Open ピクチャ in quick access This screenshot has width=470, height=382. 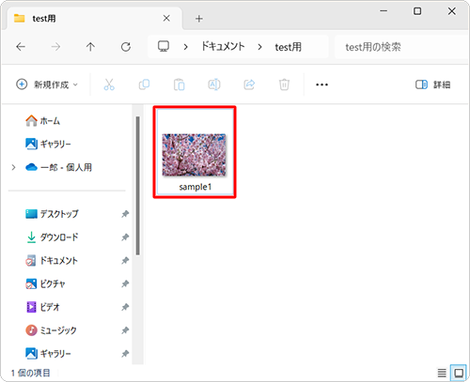(x=45, y=283)
